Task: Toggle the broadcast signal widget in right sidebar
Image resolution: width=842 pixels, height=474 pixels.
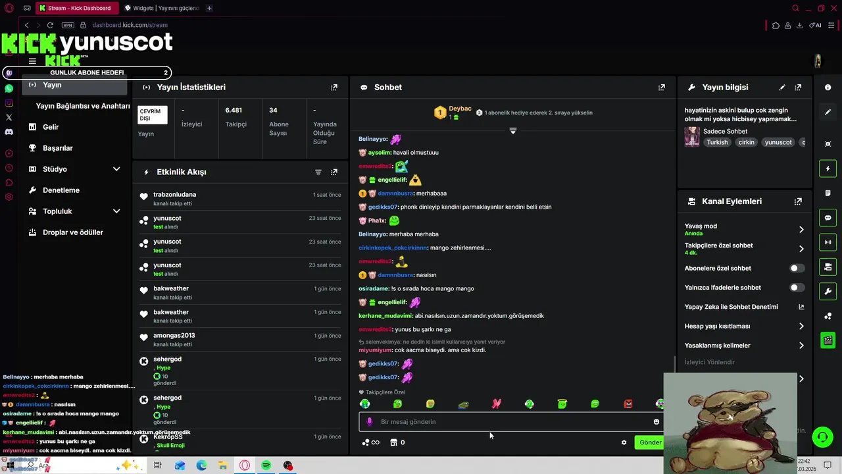Action: 828,242
